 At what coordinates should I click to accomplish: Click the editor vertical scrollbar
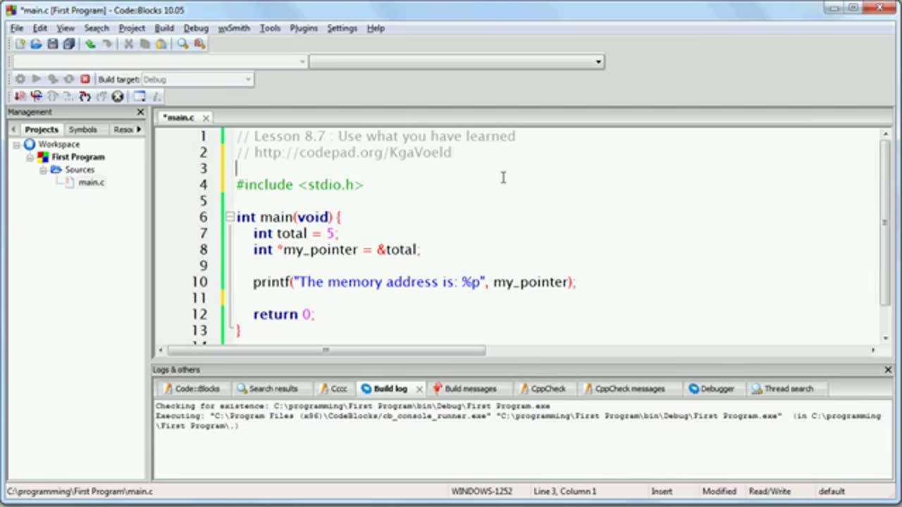[x=885, y=223]
